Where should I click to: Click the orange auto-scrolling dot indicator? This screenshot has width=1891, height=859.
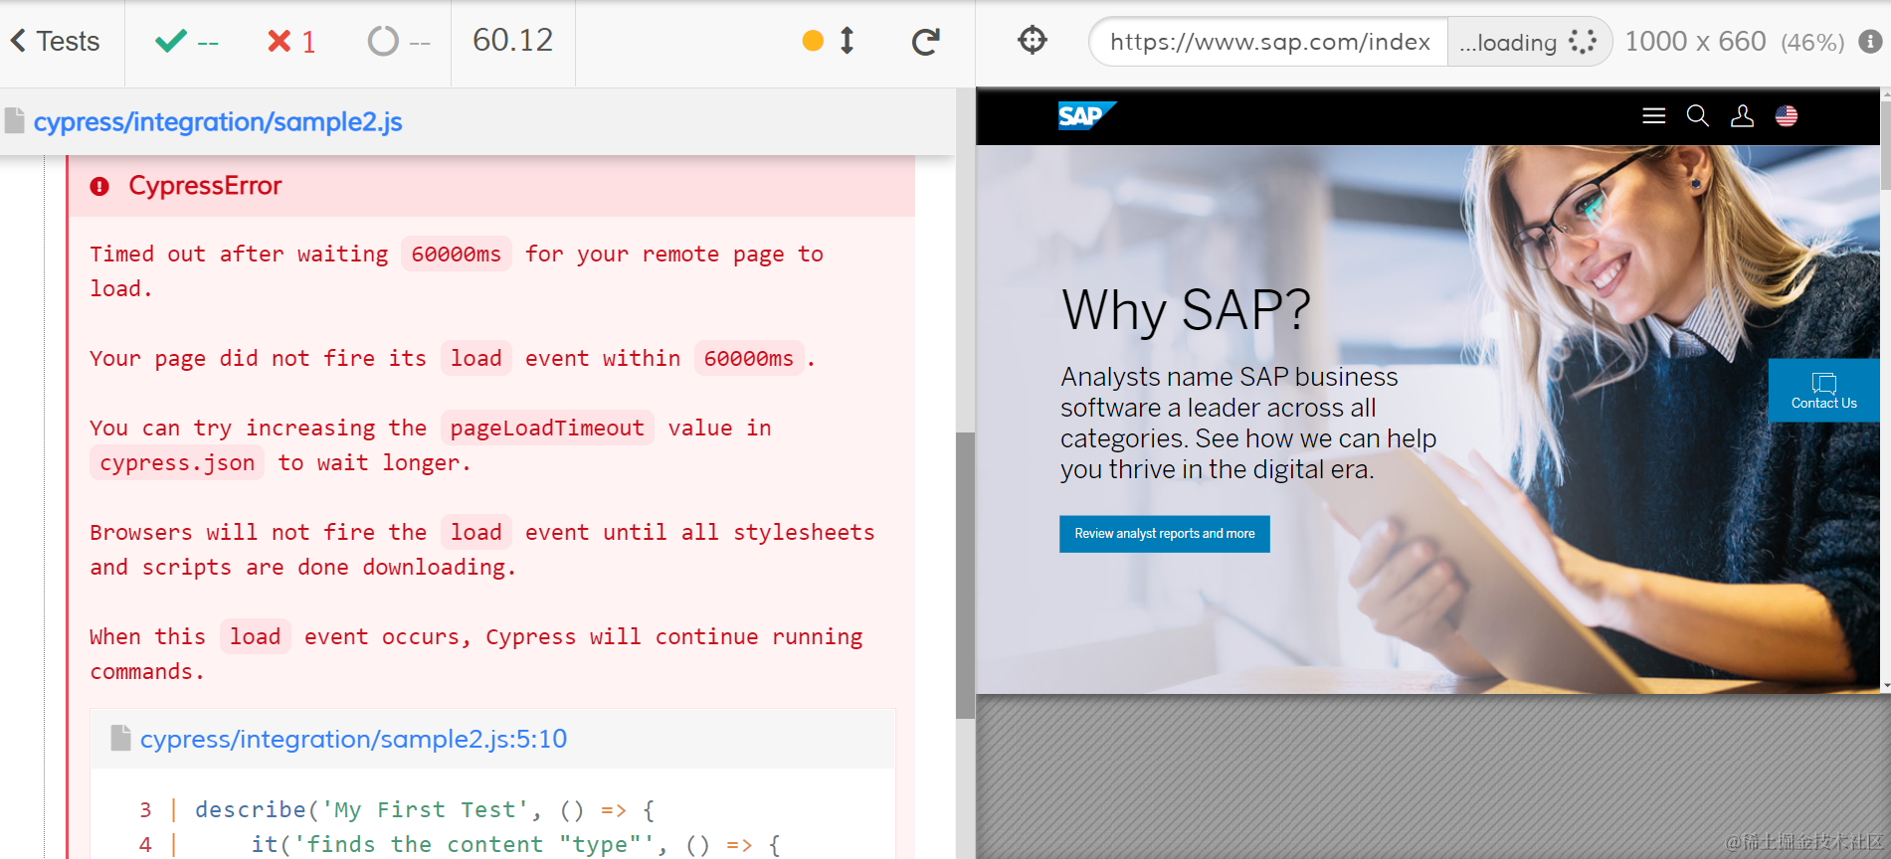tap(813, 41)
